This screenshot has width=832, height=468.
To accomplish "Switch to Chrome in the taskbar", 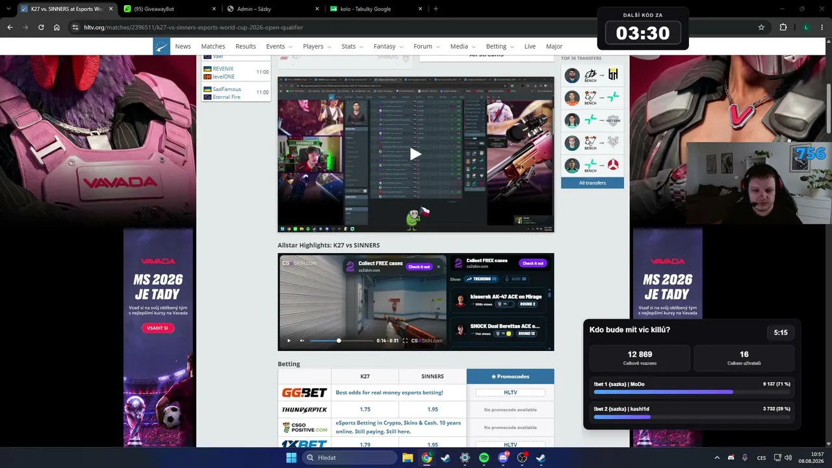I will tap(426, 458).
